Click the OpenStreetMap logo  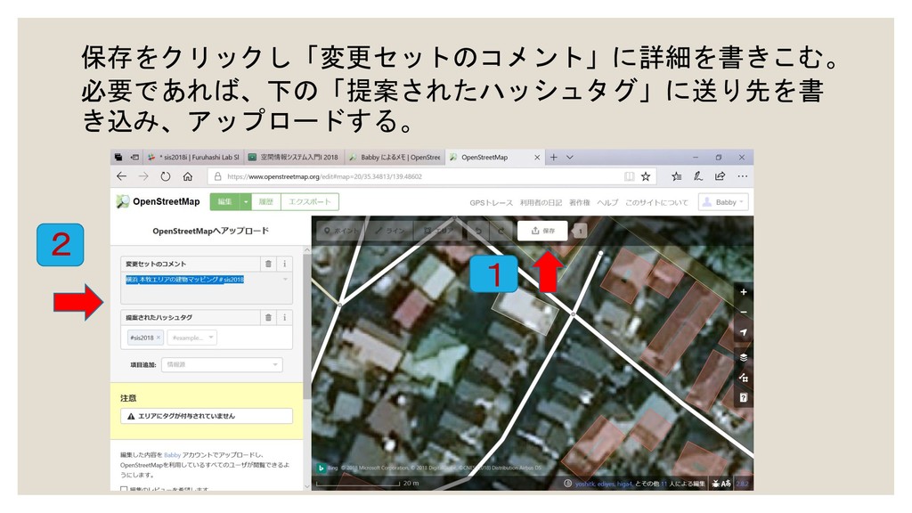pos(158,201)
